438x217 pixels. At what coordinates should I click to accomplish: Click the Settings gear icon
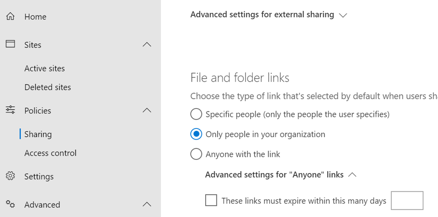coord(10,176)
